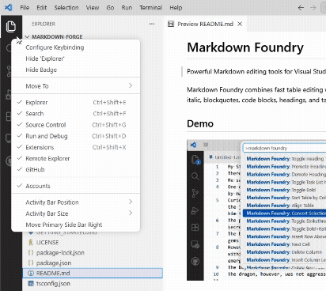
Task: Click the README.md info icon
Action: point(31,273)
